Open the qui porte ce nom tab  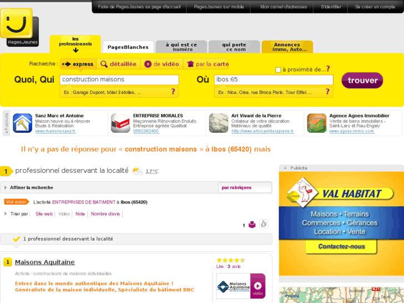click(234, 47)
